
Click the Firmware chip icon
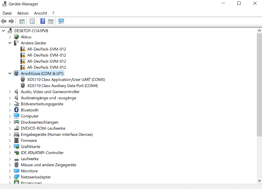[16, 141]
